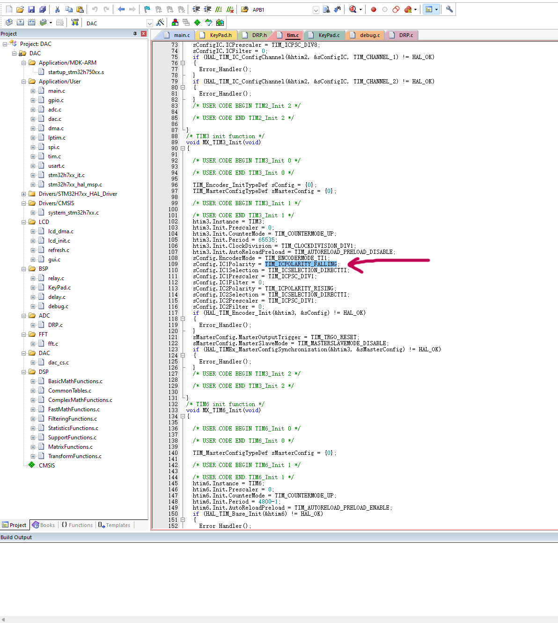The width and height of the screenshot is (558, 623).
Task: Open configuration wrench icon
Action: [449, 9]
